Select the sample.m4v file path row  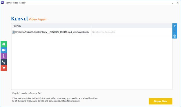(92, 32)
